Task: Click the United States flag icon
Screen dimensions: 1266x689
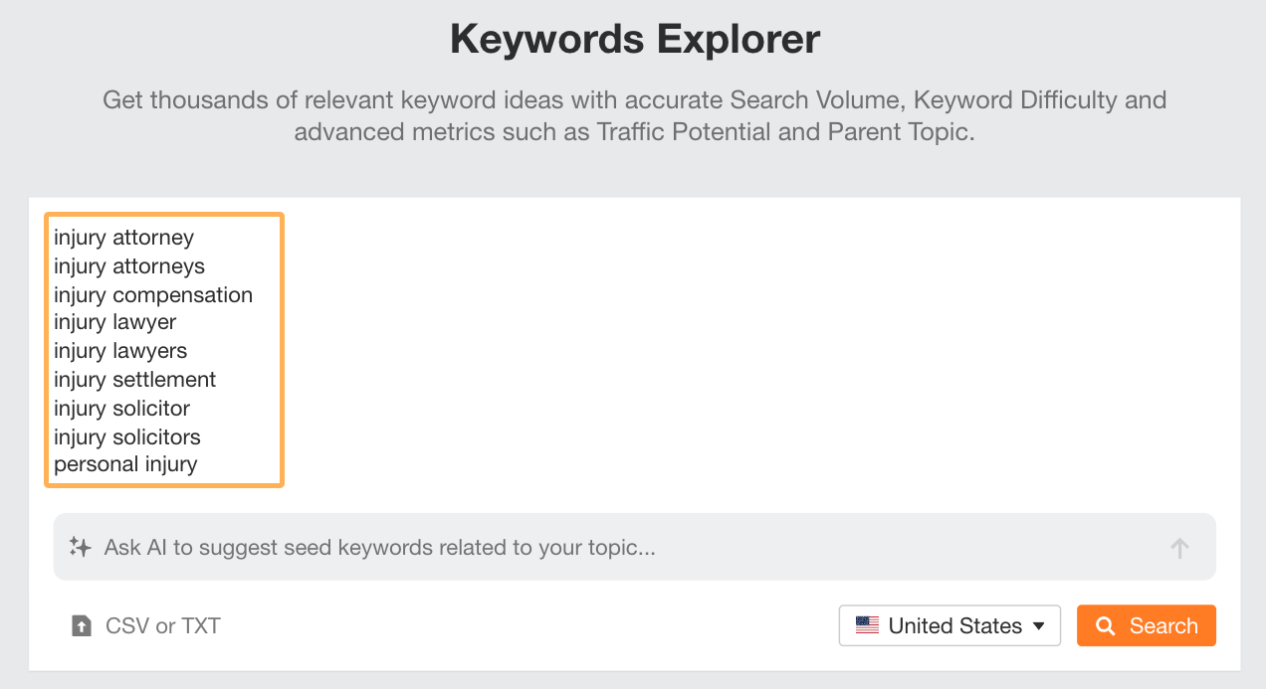Action: (x=867, y=626)
